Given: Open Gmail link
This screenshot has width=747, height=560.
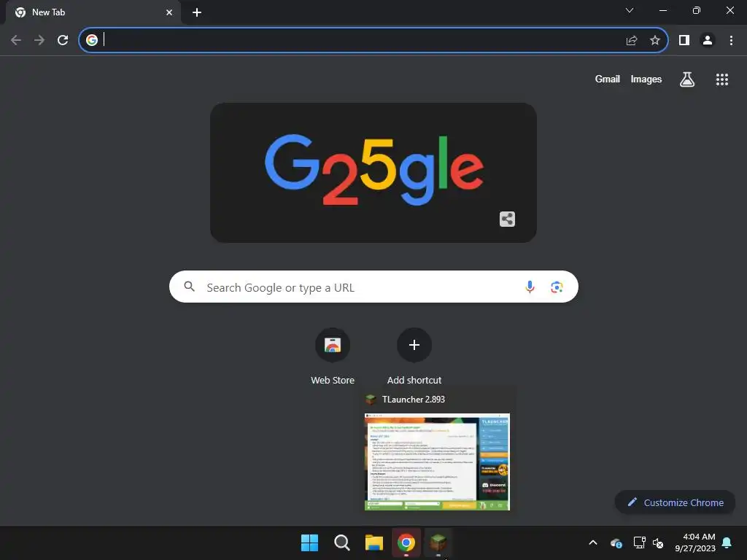Looking at the screenshot, I should click(607, 79).
